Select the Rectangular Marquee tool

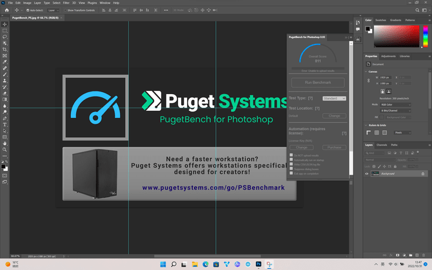tap(5, 30)
